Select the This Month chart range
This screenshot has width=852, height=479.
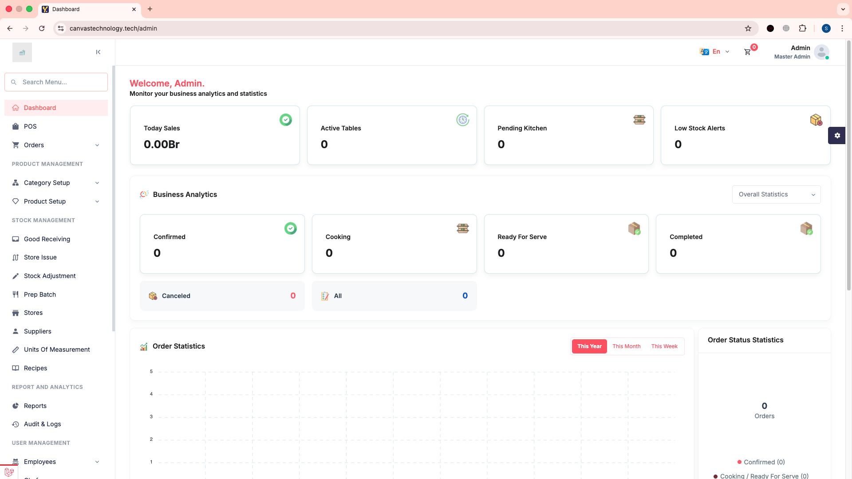[x=626, y=346]
